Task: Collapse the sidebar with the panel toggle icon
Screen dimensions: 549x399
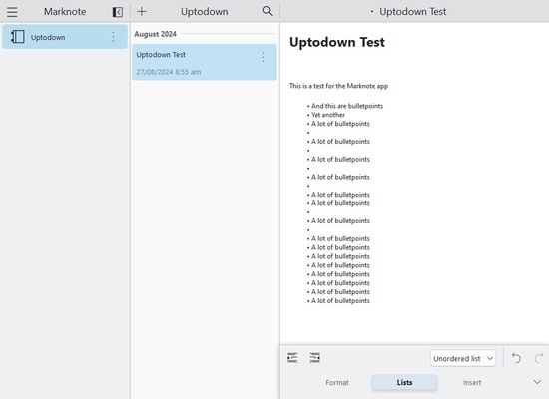Action: click(x=118, y=12)
